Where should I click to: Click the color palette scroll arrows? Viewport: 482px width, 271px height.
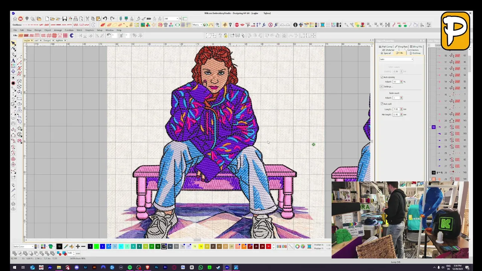[273, 247]
